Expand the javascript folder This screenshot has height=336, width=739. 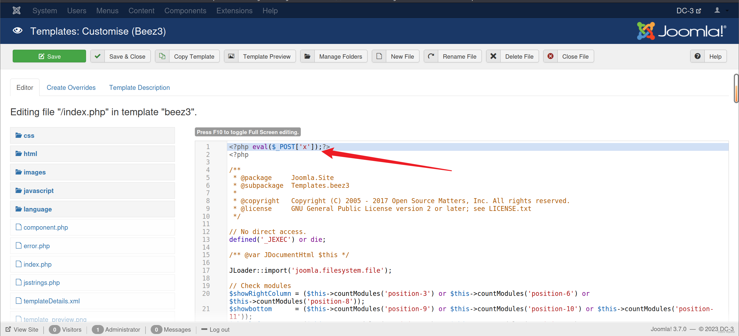click(38, 191)
